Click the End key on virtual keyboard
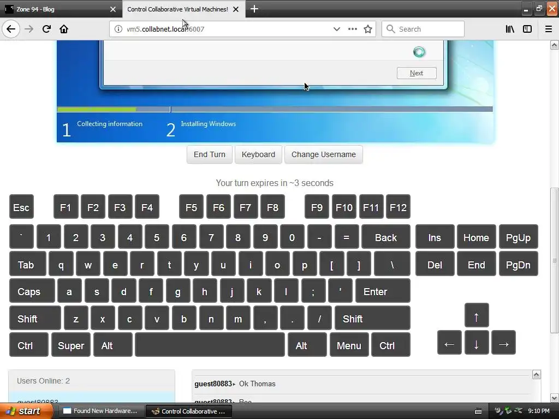559x419 pixels. (x=476, y=264)
